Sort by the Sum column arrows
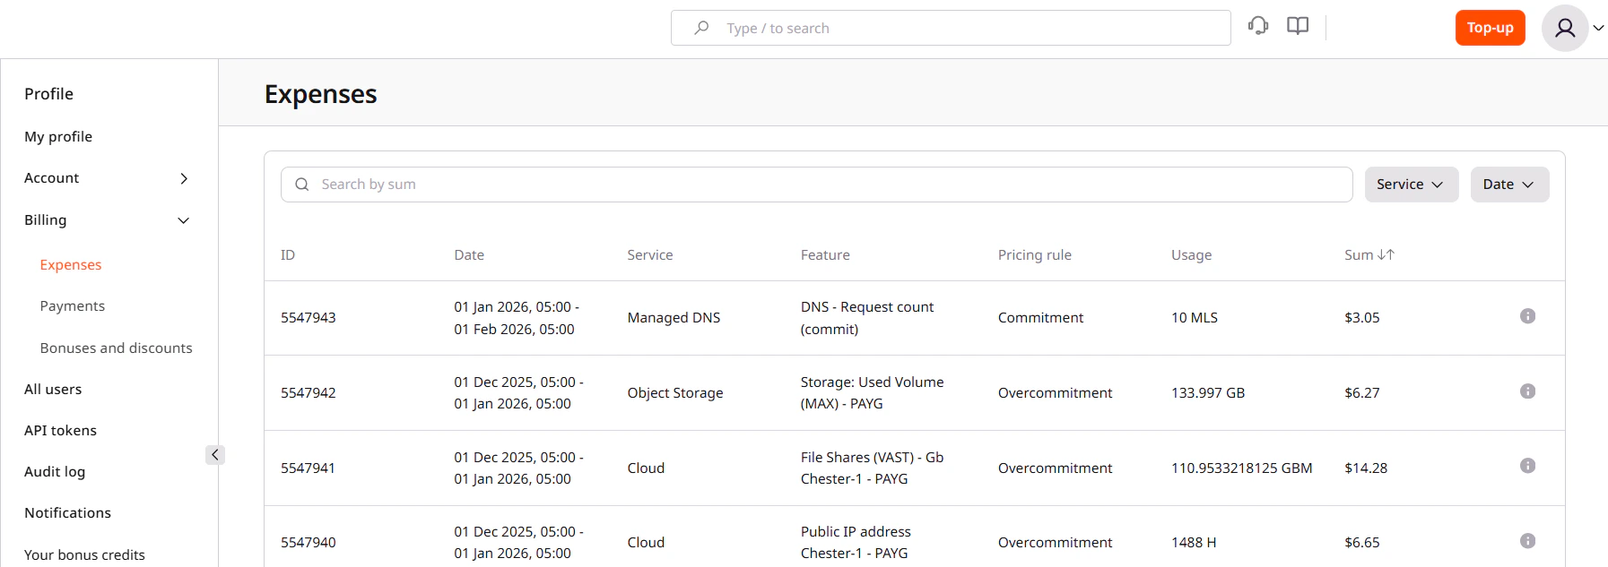Image resolution: width=1608 pixels, height=567 pixels. pyautogui.click(x=1386, y=254)
